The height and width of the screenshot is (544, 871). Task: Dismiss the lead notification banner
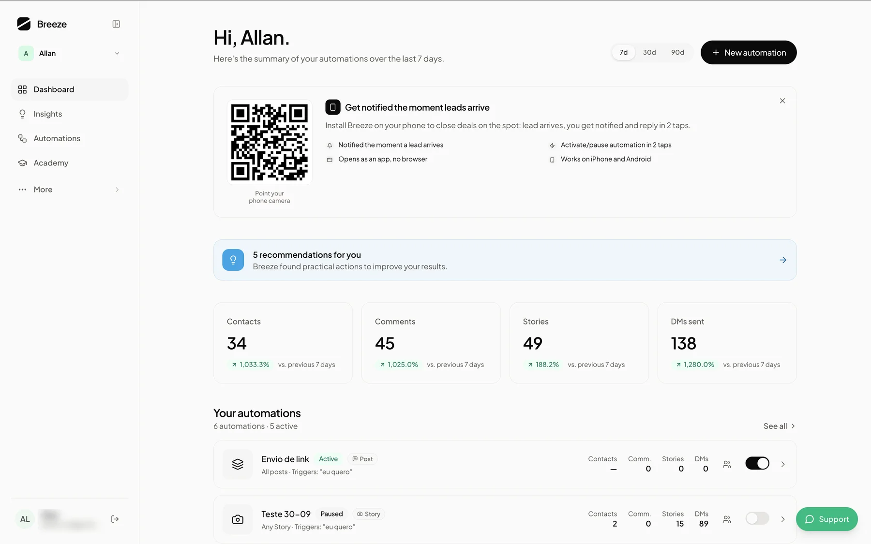(782, 101)
